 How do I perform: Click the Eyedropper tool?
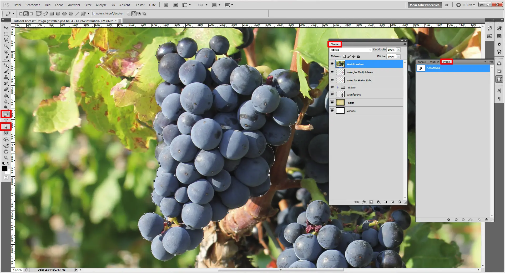6,58
